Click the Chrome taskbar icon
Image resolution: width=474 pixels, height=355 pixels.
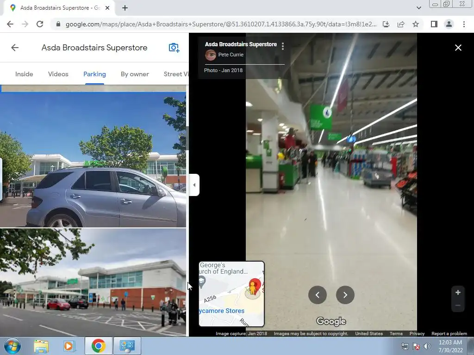[98, 346]
